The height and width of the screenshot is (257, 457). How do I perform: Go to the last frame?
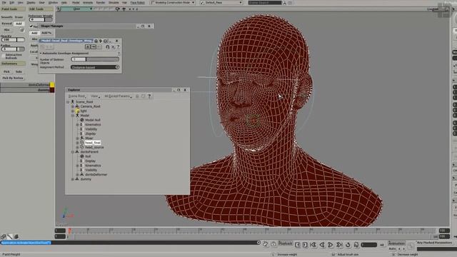[339, 245]
